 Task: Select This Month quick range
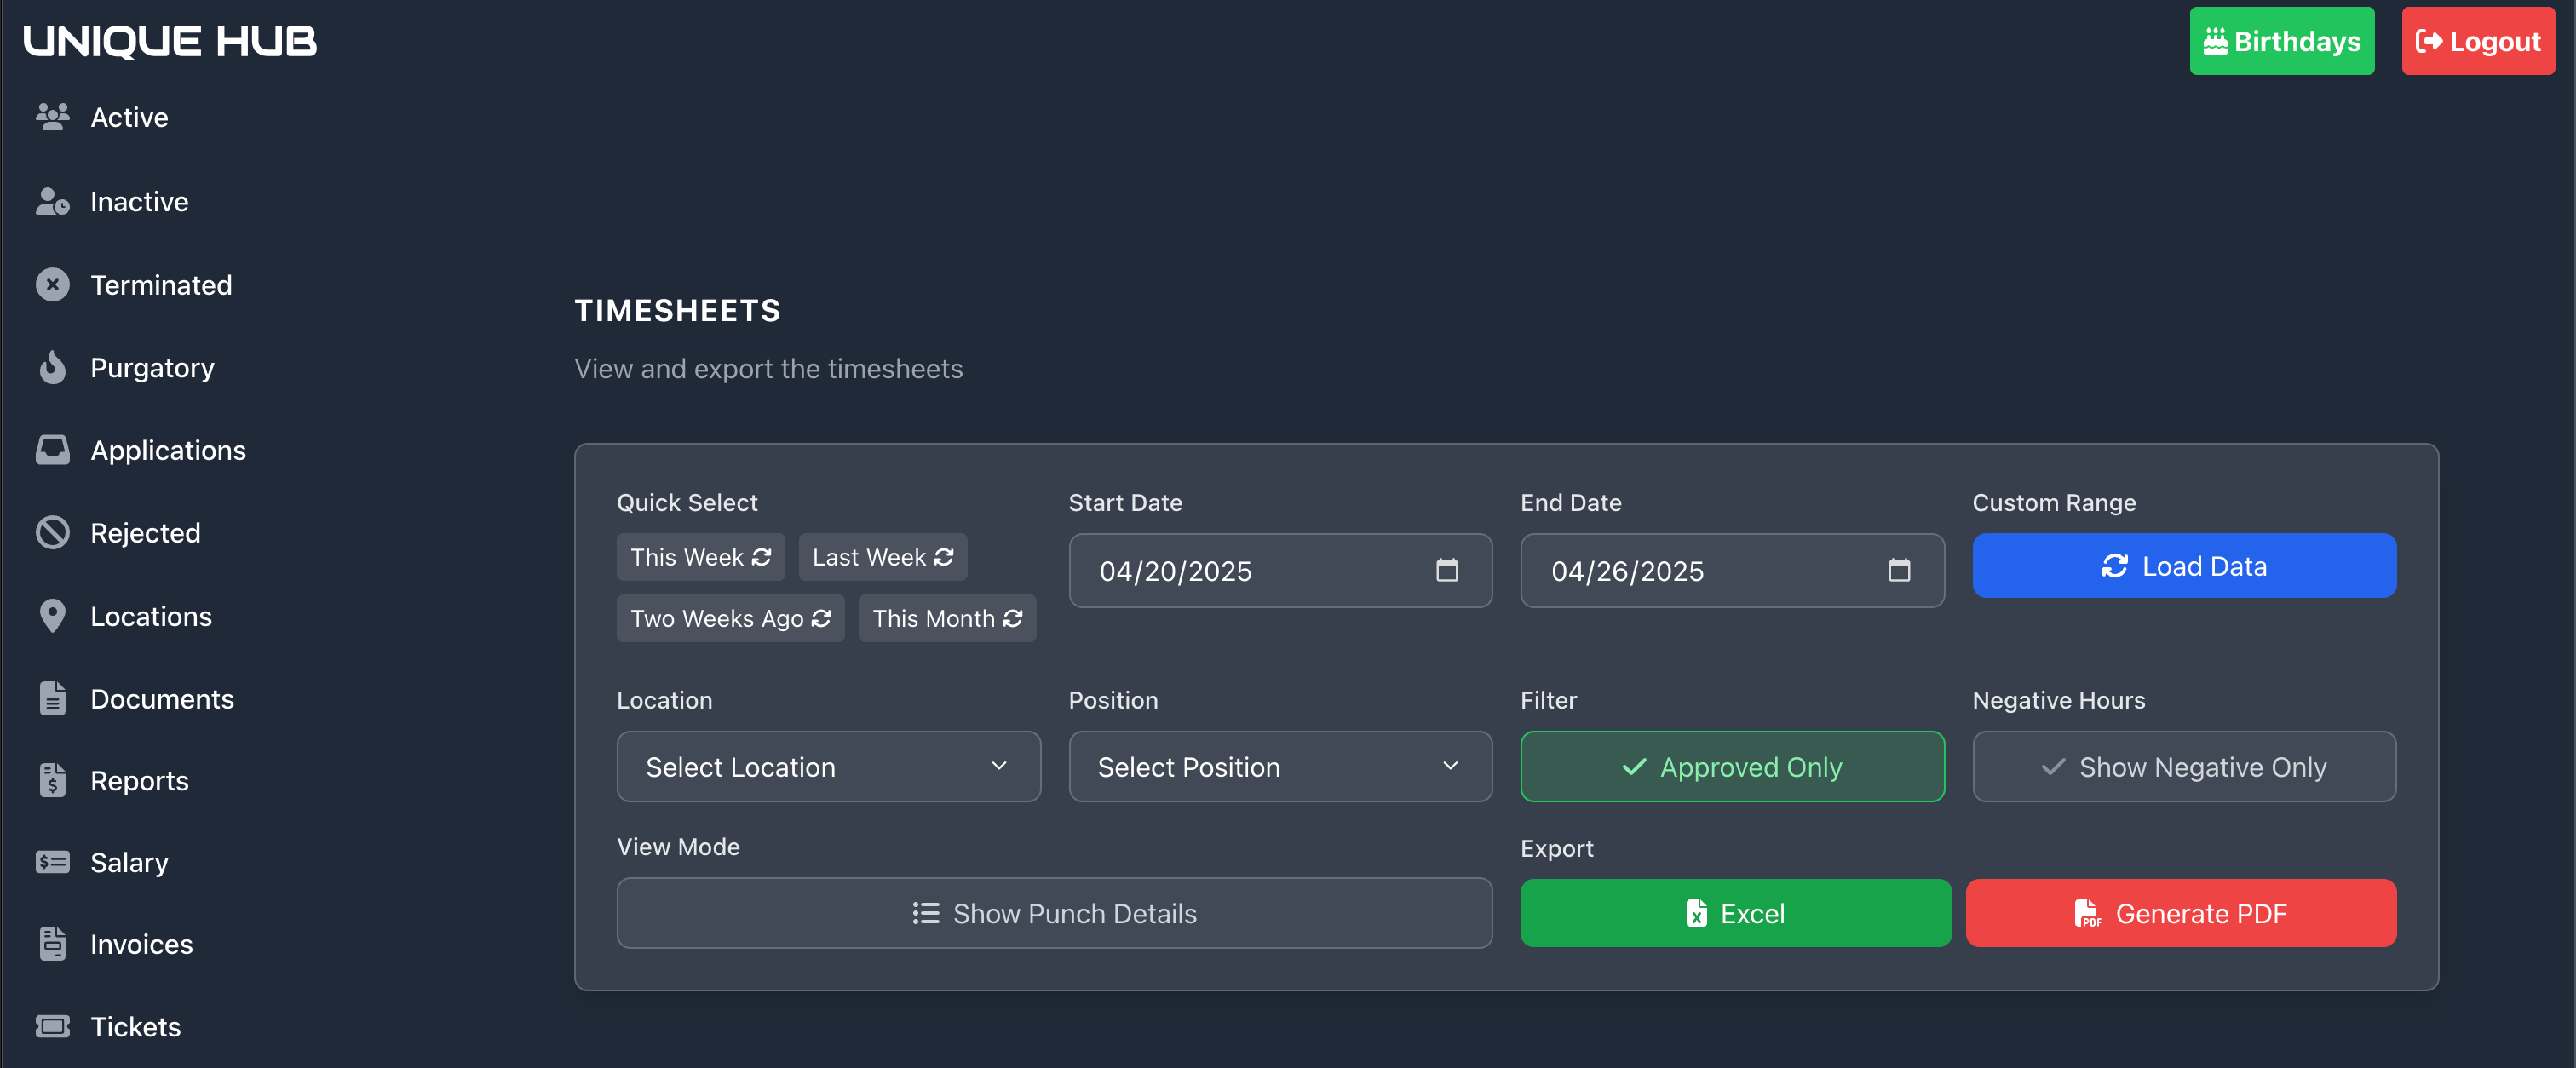[x=947, y=619]
